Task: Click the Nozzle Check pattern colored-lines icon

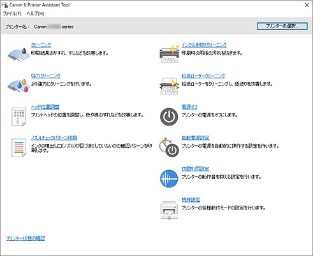Action: (18, 148)
